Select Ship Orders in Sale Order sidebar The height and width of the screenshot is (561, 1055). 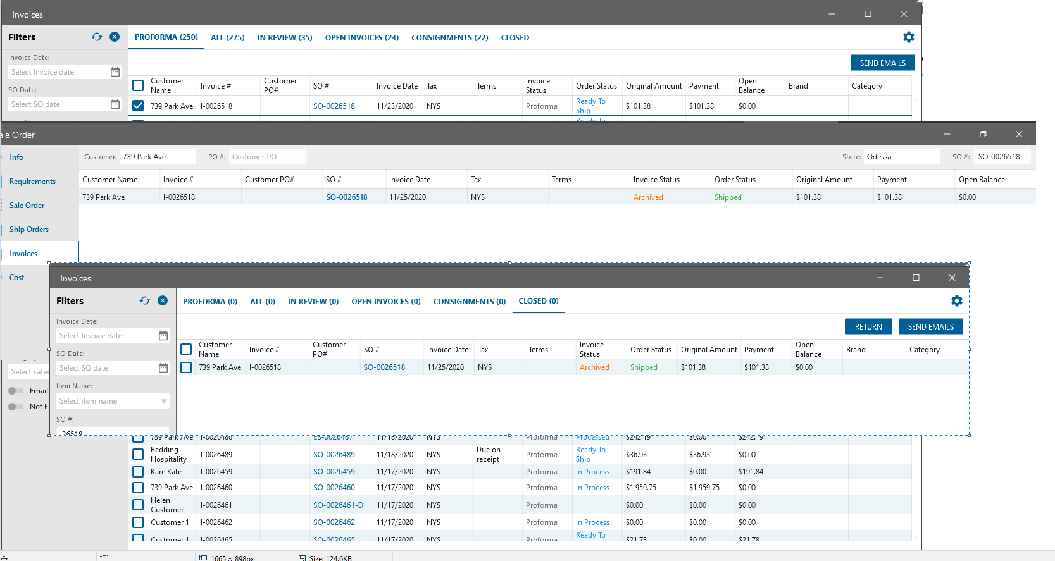pos(29,230)
